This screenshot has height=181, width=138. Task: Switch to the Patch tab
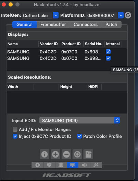(x=111, y=25)
